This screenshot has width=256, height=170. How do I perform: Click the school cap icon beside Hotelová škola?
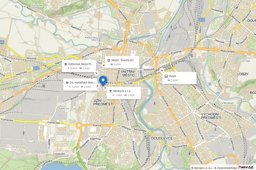tap(66, 64)
